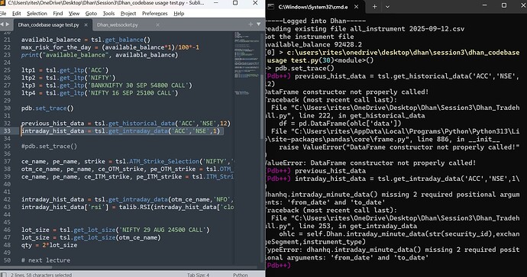Open the Tools menu
Viewport: 527px width, 277px height.
pyautogui.click(x=108, y=14)
